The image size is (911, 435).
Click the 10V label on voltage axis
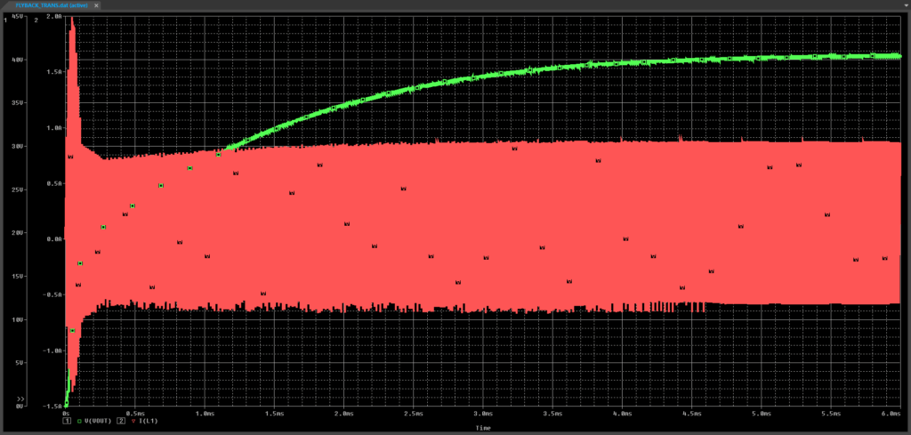[x=17, y=319]
